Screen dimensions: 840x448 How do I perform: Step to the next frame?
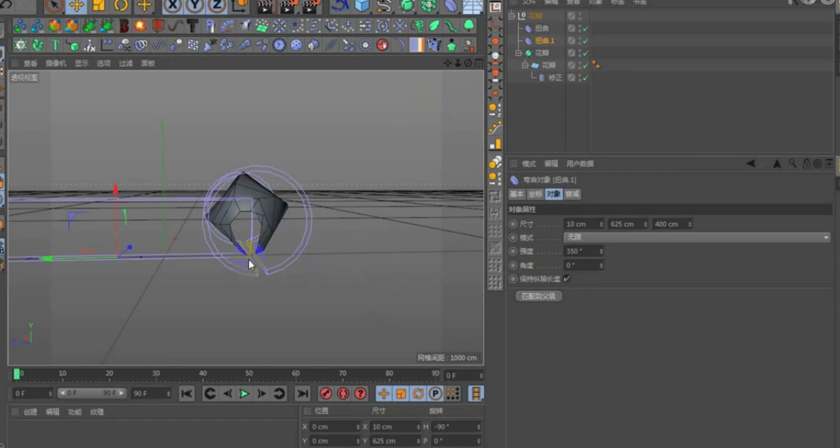tap(262, 394)
